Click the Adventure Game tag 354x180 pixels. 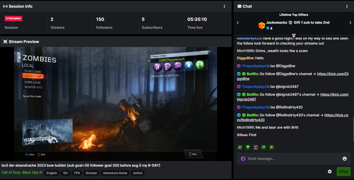(x=115, y=173)
